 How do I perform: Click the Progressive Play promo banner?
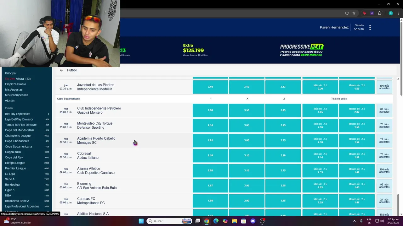[301, 50]
